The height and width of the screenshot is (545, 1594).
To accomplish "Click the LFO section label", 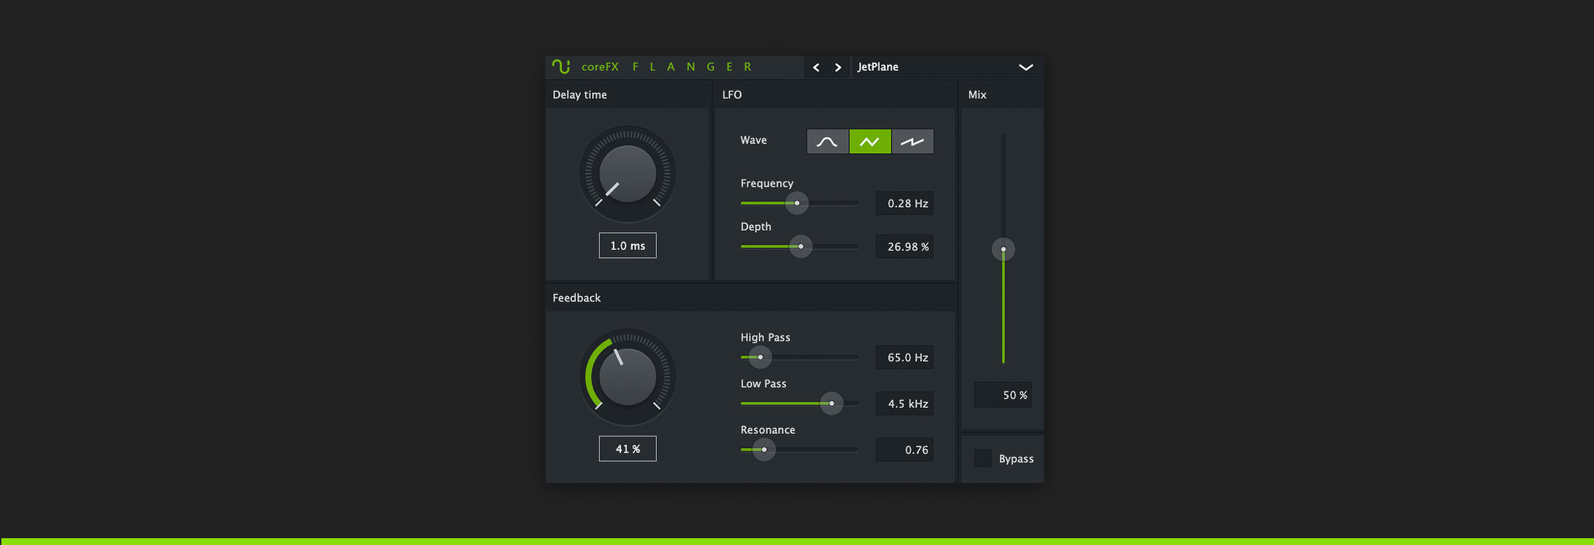I will click(732, 95).
